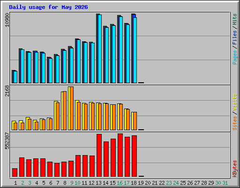Click the day 1 cyan pages bar
The width and height of the screenshot is (240, 188).
[x=15, y=77]
